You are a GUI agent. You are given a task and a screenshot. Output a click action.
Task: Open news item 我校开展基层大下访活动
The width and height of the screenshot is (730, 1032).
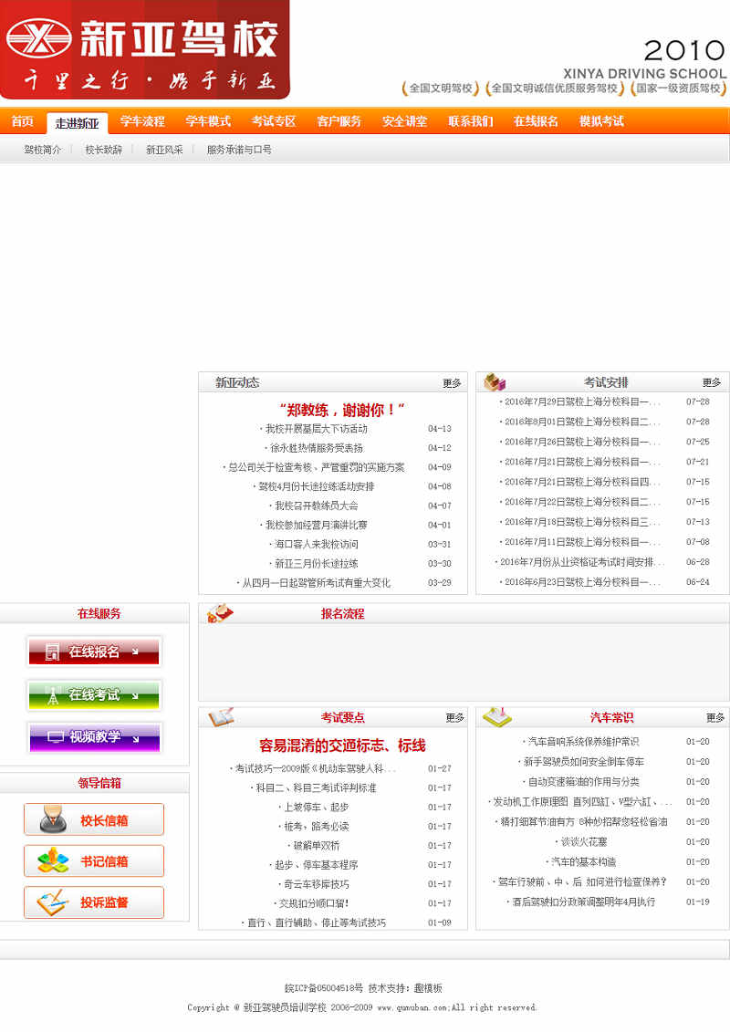click(316, 429)
